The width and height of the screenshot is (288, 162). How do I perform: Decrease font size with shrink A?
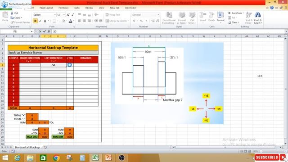[x=72, y=15]
